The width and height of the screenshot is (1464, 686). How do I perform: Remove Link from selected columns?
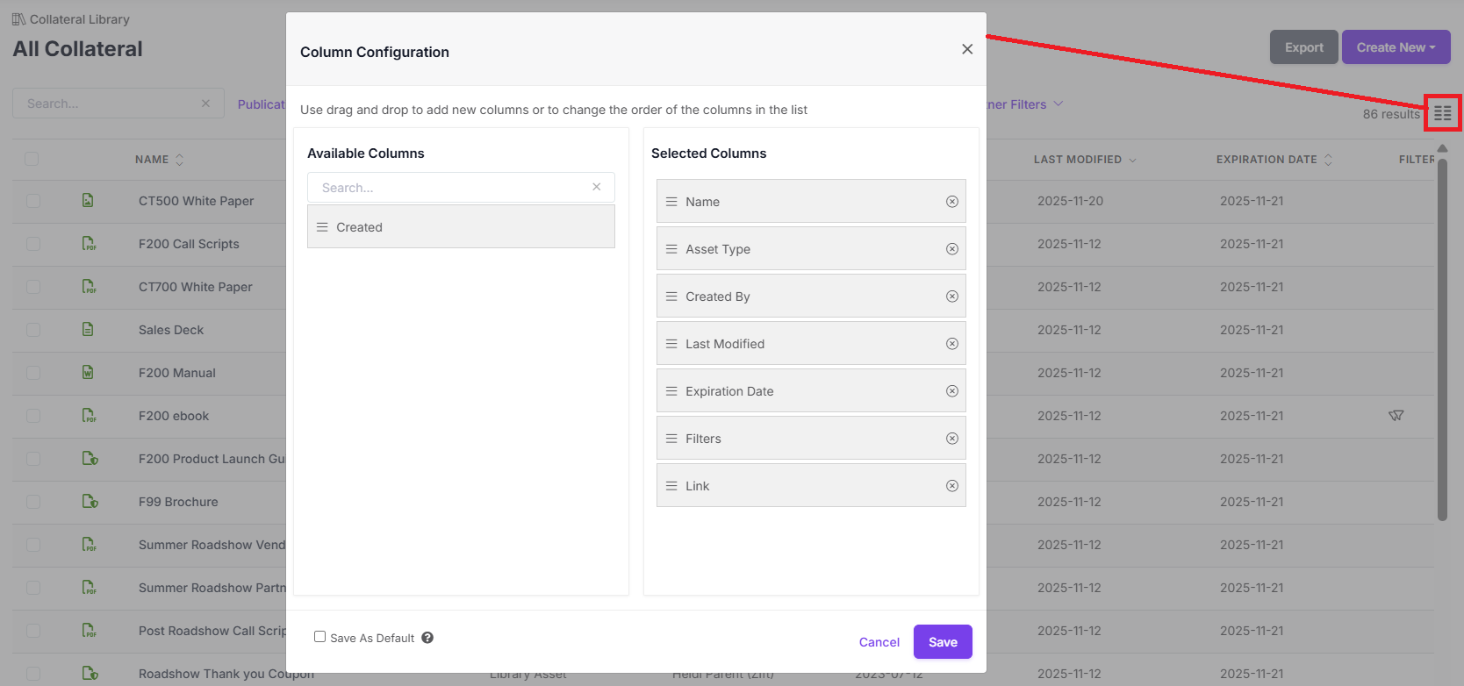952,486
